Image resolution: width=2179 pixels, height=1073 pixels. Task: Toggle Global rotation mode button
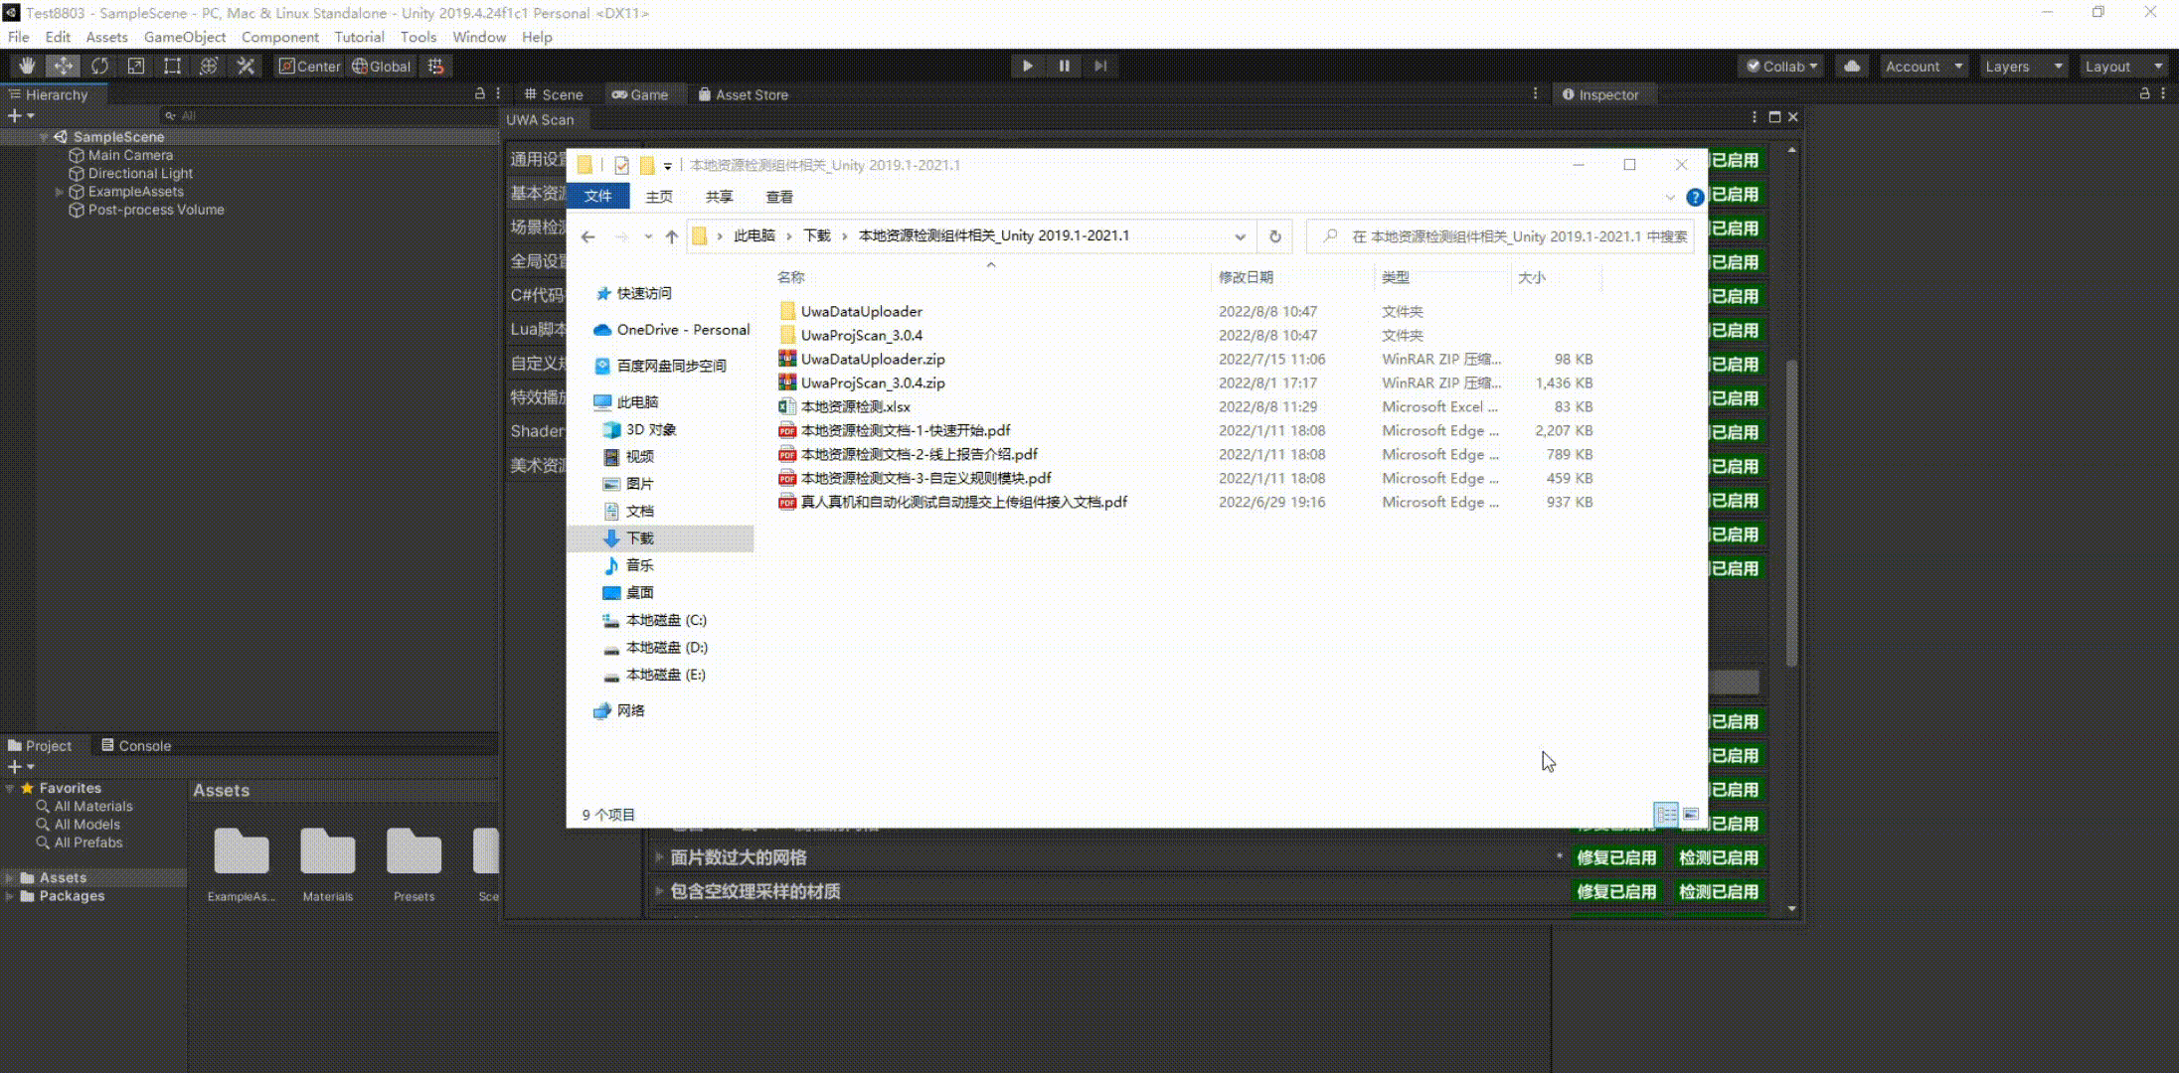click(381, 66)
